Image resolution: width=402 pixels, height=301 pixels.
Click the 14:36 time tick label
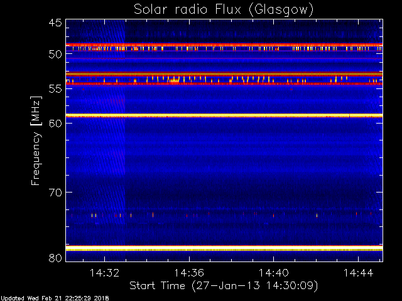pos(189,273)
